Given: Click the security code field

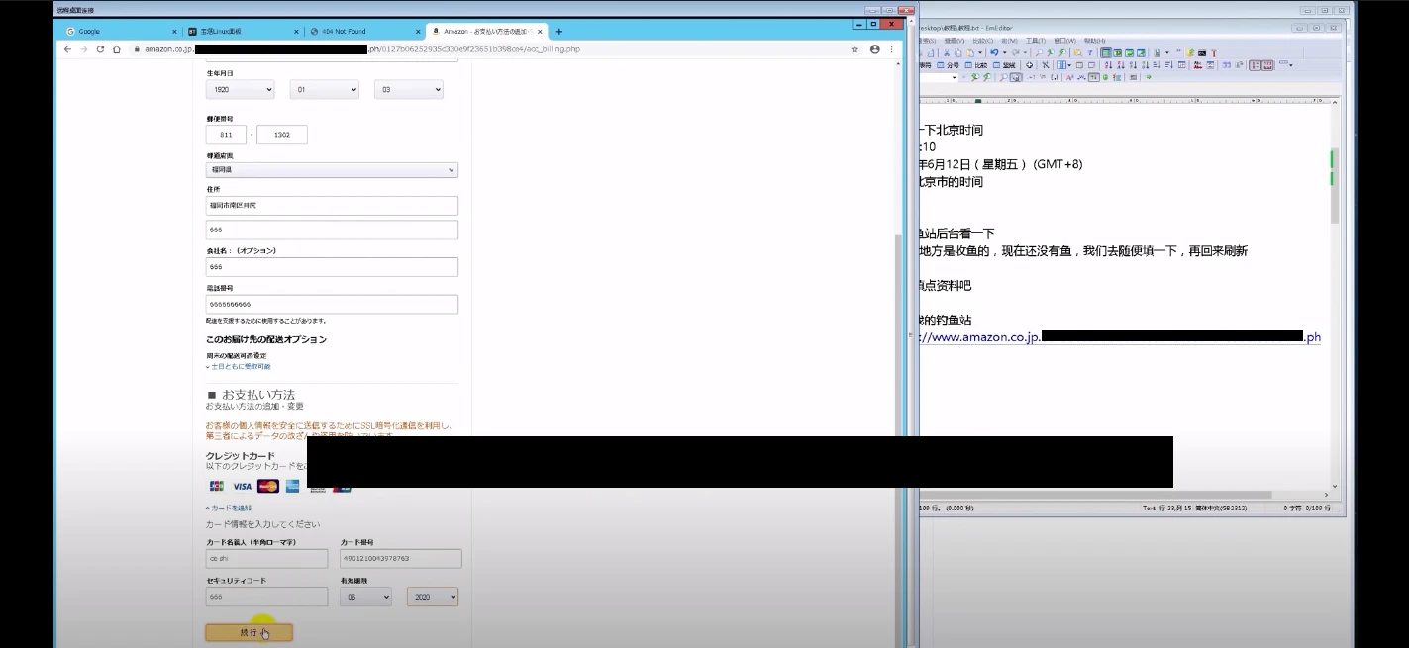Looking at the screenshot, I should click(266, 597).
